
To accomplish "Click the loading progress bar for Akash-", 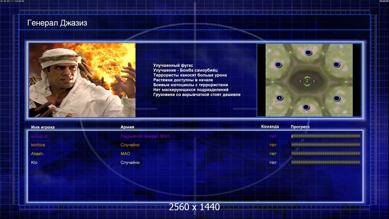I will pos(326,154).
